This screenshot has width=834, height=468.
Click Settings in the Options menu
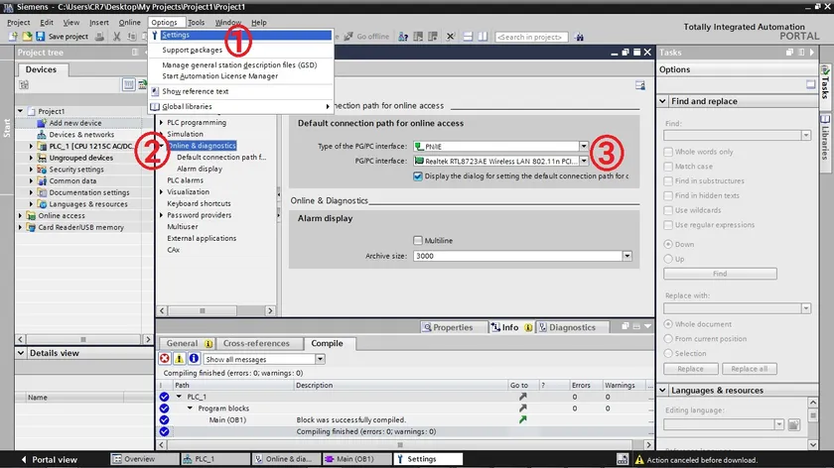tap(240, 35)
